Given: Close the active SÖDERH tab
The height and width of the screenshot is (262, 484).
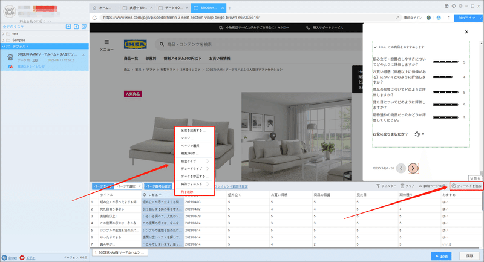Looking at the screenshot, I should pyautogui.click(x=223, y=8).
